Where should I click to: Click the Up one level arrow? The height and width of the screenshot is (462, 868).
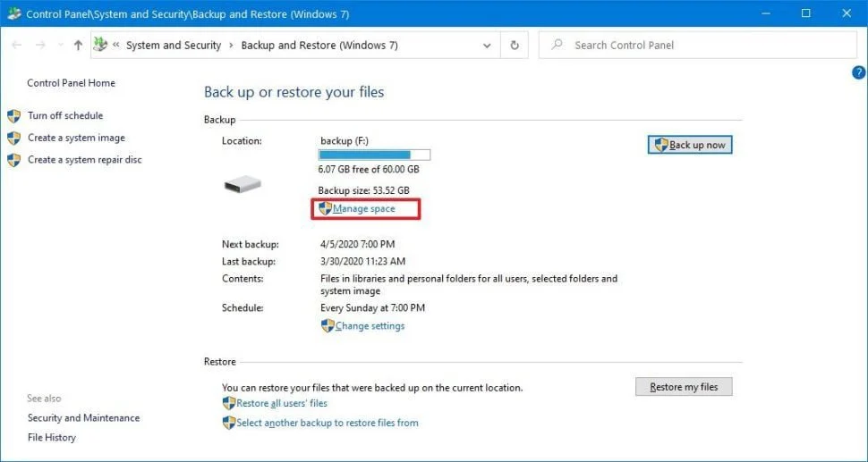point(78,45)
